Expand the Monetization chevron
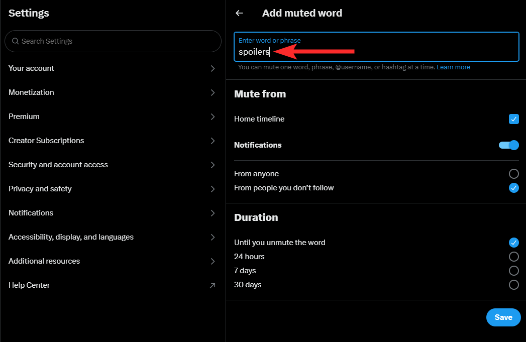This screenshot has height=342, width=526. [213, 92]
